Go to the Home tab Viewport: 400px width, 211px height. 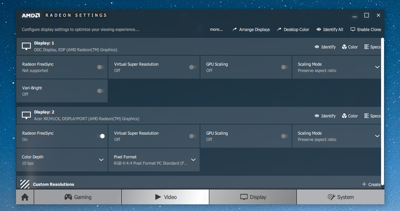pyautogui.click(x=25, y=197)
